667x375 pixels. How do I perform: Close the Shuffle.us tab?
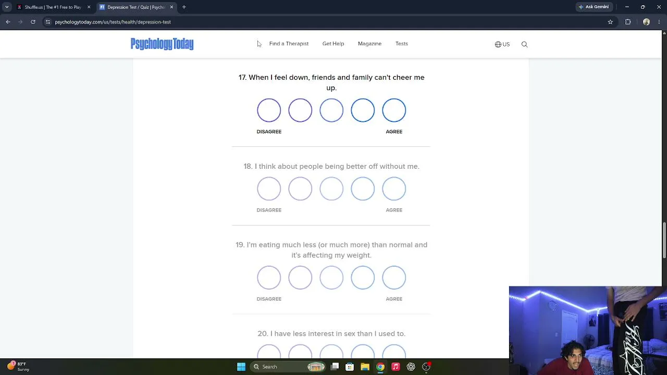coord(89,7)
